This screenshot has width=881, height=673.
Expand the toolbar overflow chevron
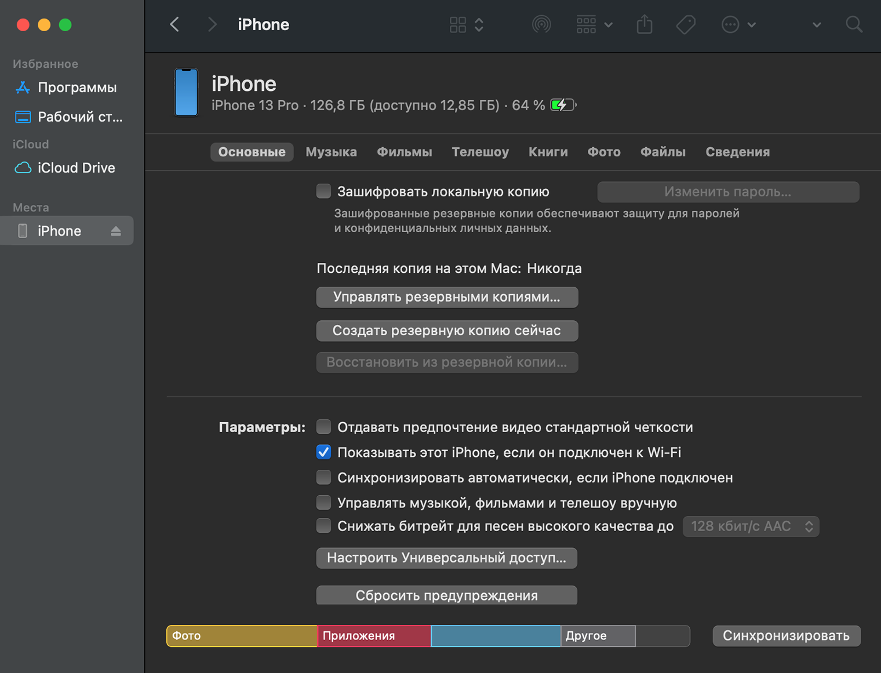tap(817, 25)
